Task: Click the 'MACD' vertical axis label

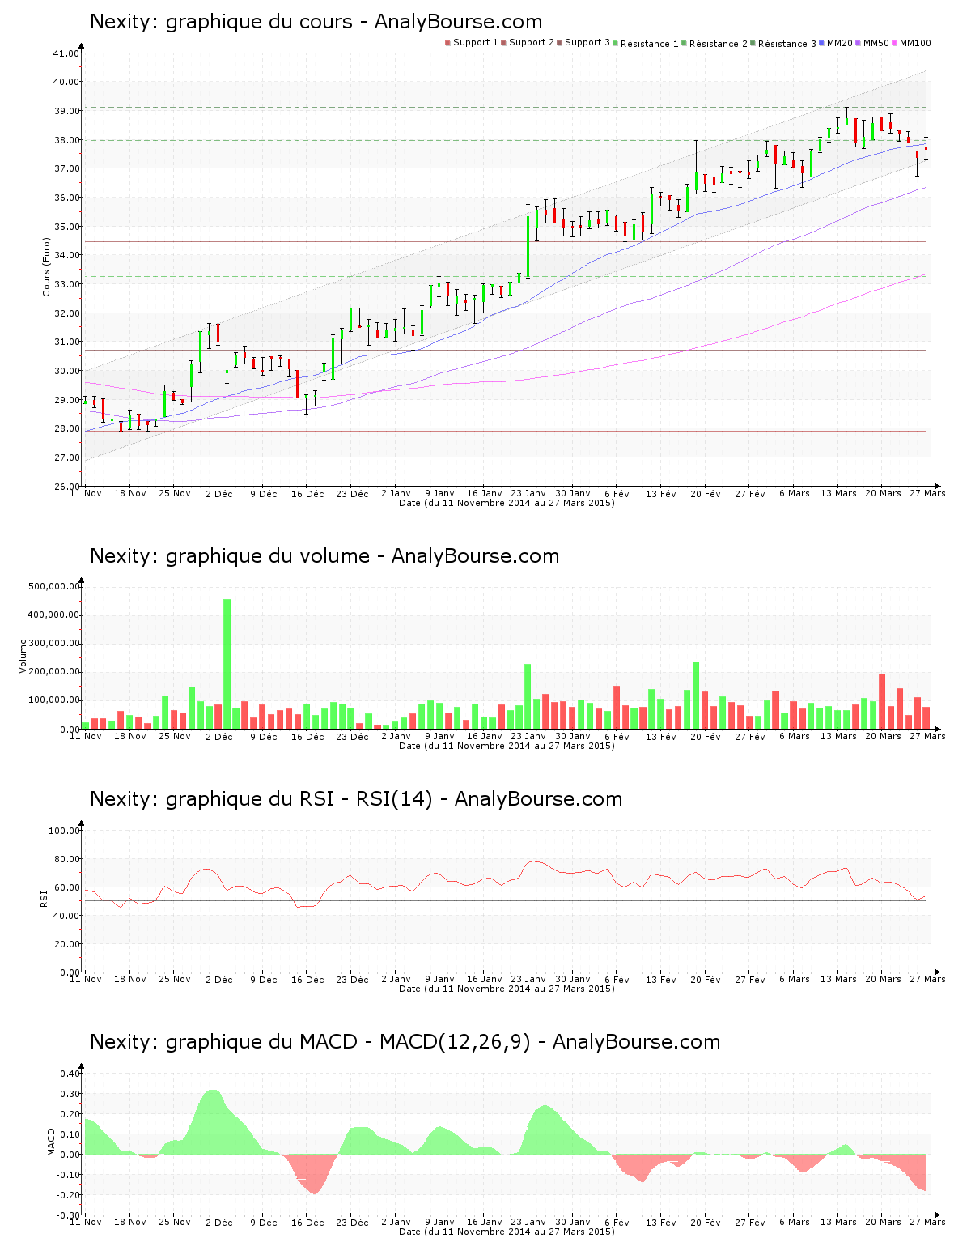Action: point(52,1142)
